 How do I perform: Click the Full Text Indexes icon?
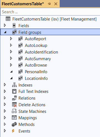coord(14,92)
